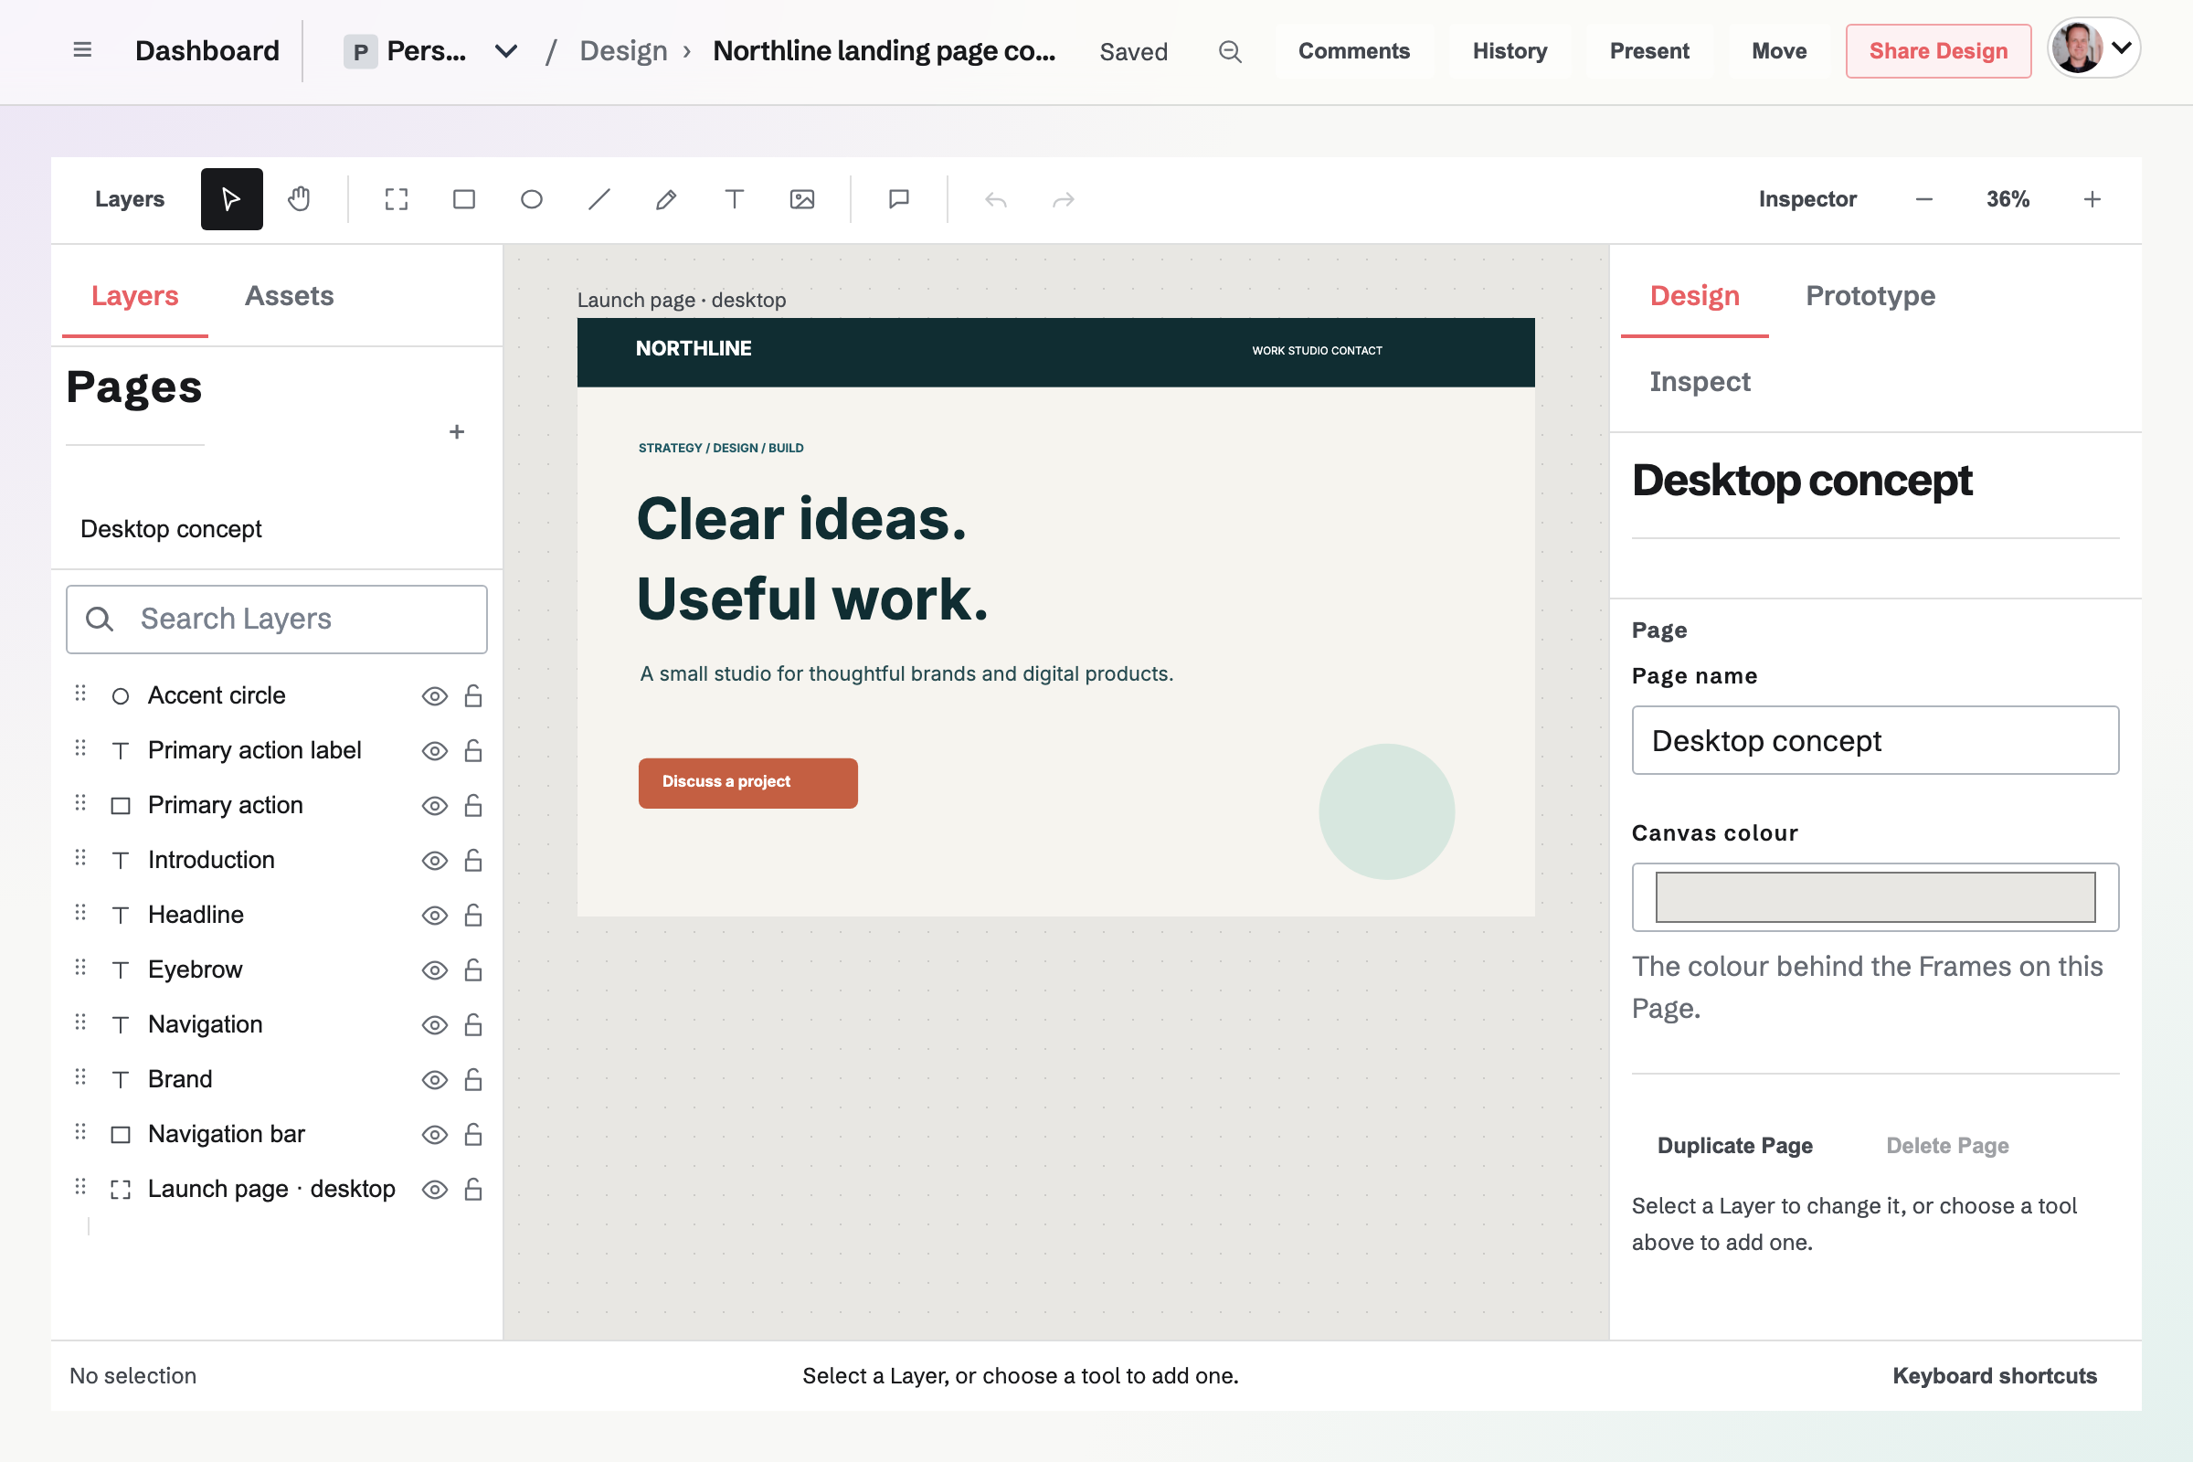This screenshot has height=1462, width=2193.
Task: Switch to the Assets tab
Action: tap(289, 295)
